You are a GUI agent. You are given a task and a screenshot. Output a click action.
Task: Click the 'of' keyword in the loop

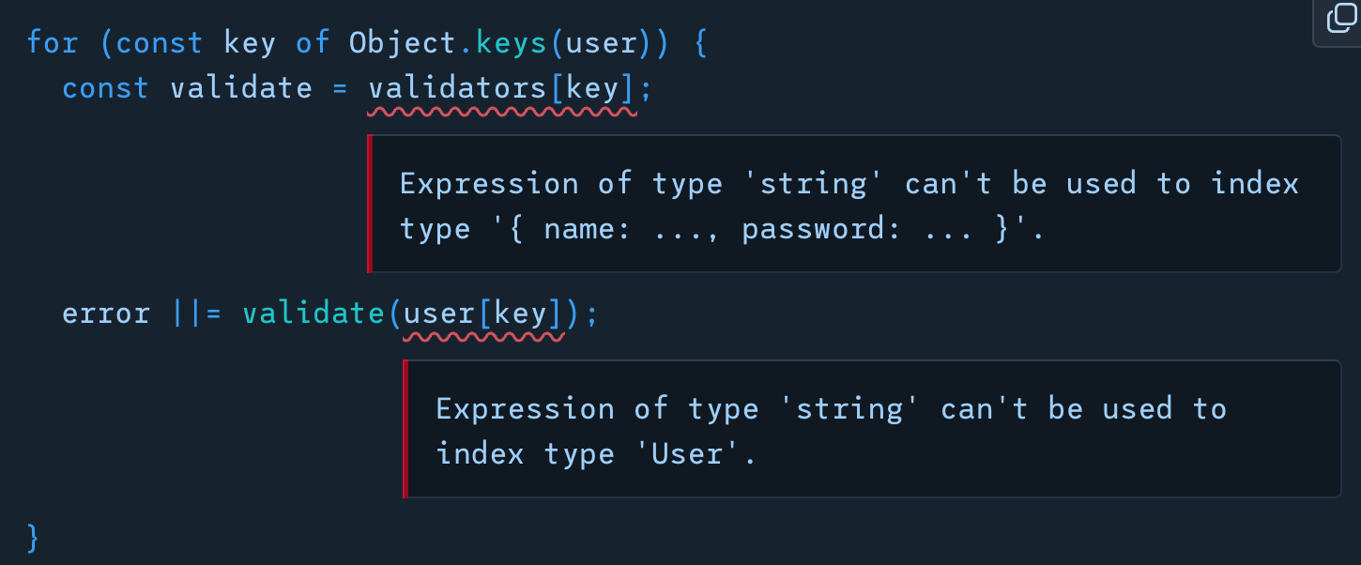313,43
